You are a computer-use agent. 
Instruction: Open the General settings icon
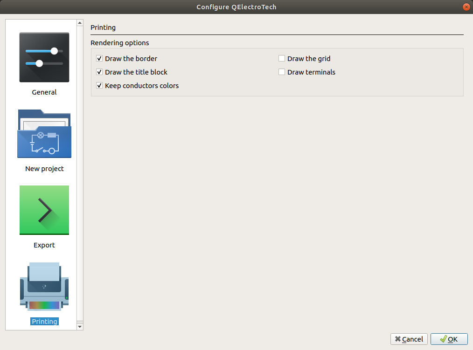click(x=44, y=57)
